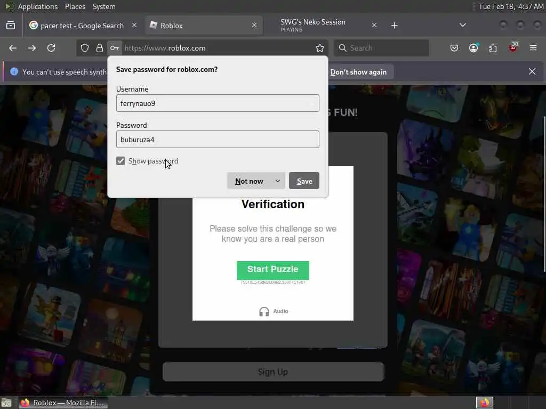Click the info icon in notification bar

(14, 72)
